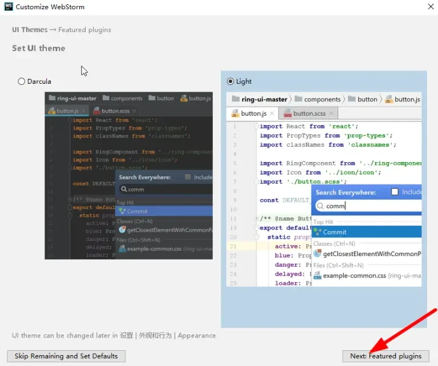Collapse the export default block in Light preview
This screenshot has width=438, height=366.
[x=257, y=228]
